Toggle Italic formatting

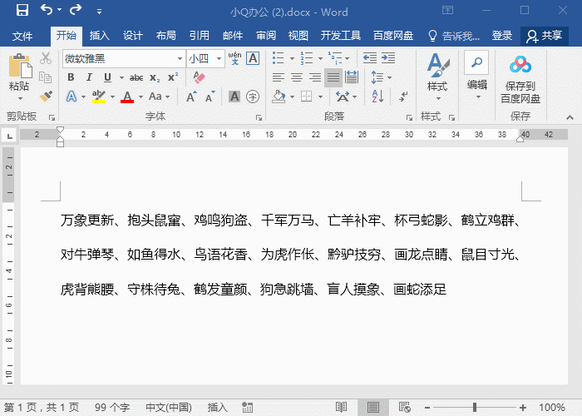coord(87,77)
